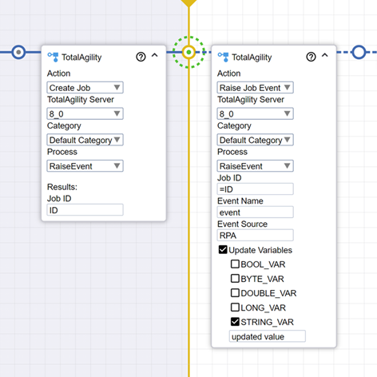The height and width of the screenshot is (377, 377).
Task: Open the Create Job action dropdown
Action: tap(85, 88)
